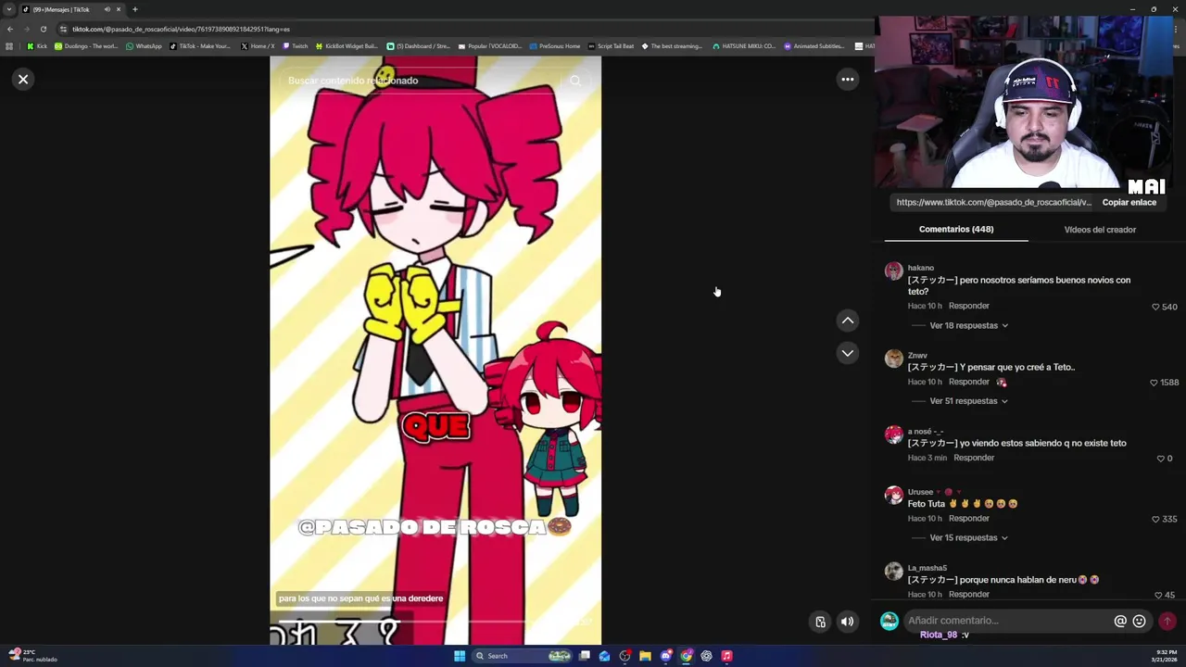1186x667 pixels.
Task: Open hakano's profile avatar
Action: tap(893, 271)
